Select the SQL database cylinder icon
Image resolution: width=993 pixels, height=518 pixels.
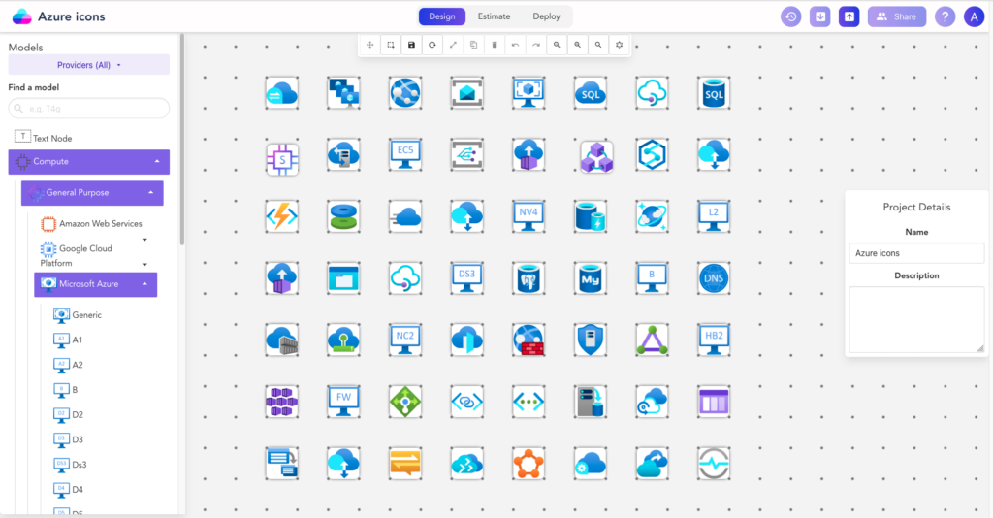pyautogui.click(x=714, y=94)
